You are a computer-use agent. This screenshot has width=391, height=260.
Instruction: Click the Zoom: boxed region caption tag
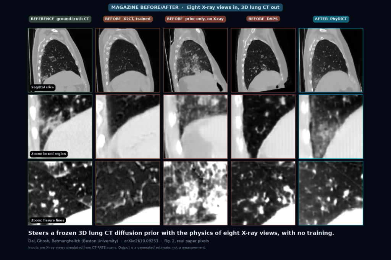(48, 154)
